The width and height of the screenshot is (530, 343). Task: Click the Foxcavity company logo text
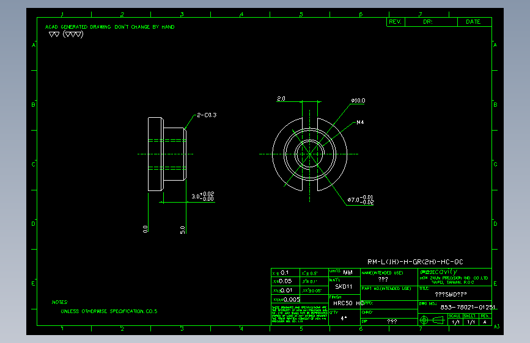[439, 272]
